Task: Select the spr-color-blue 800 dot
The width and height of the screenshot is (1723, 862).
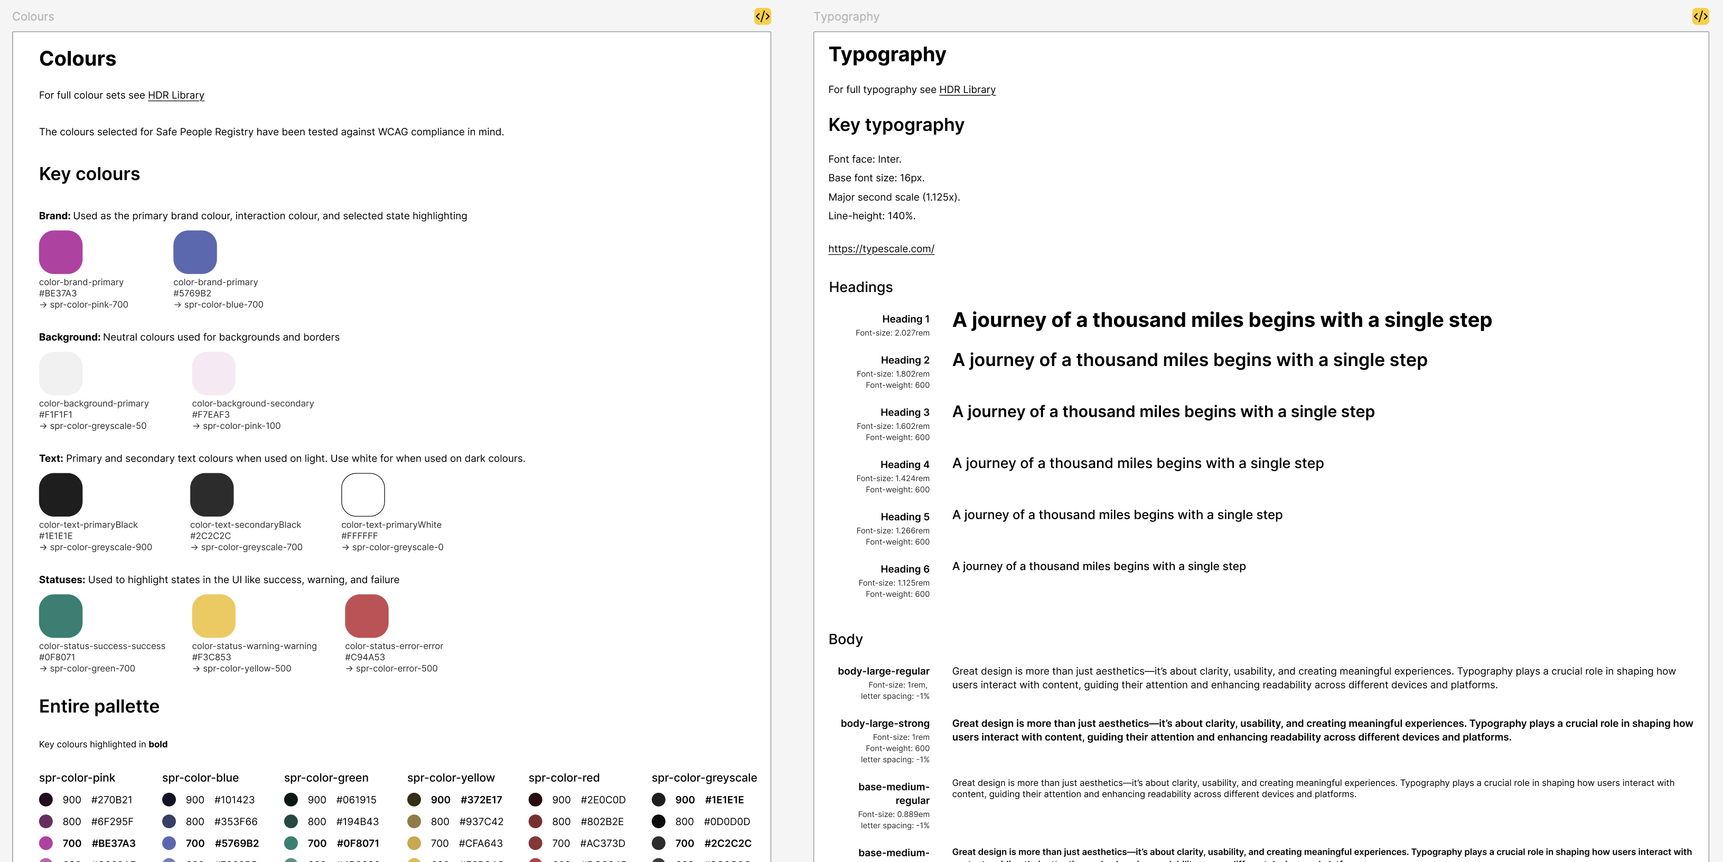Action: point(169,821)
